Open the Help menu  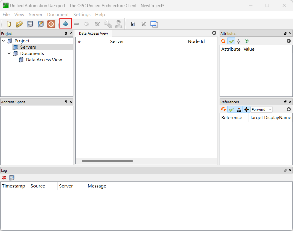(100, 14)
